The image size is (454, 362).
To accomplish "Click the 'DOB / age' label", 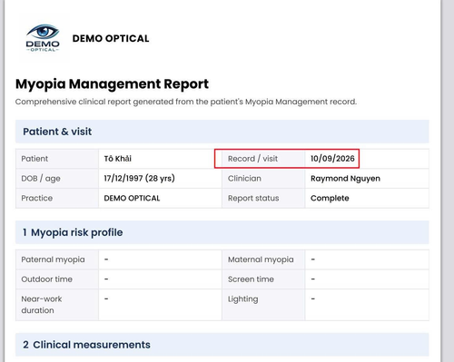I will point(41,179).
